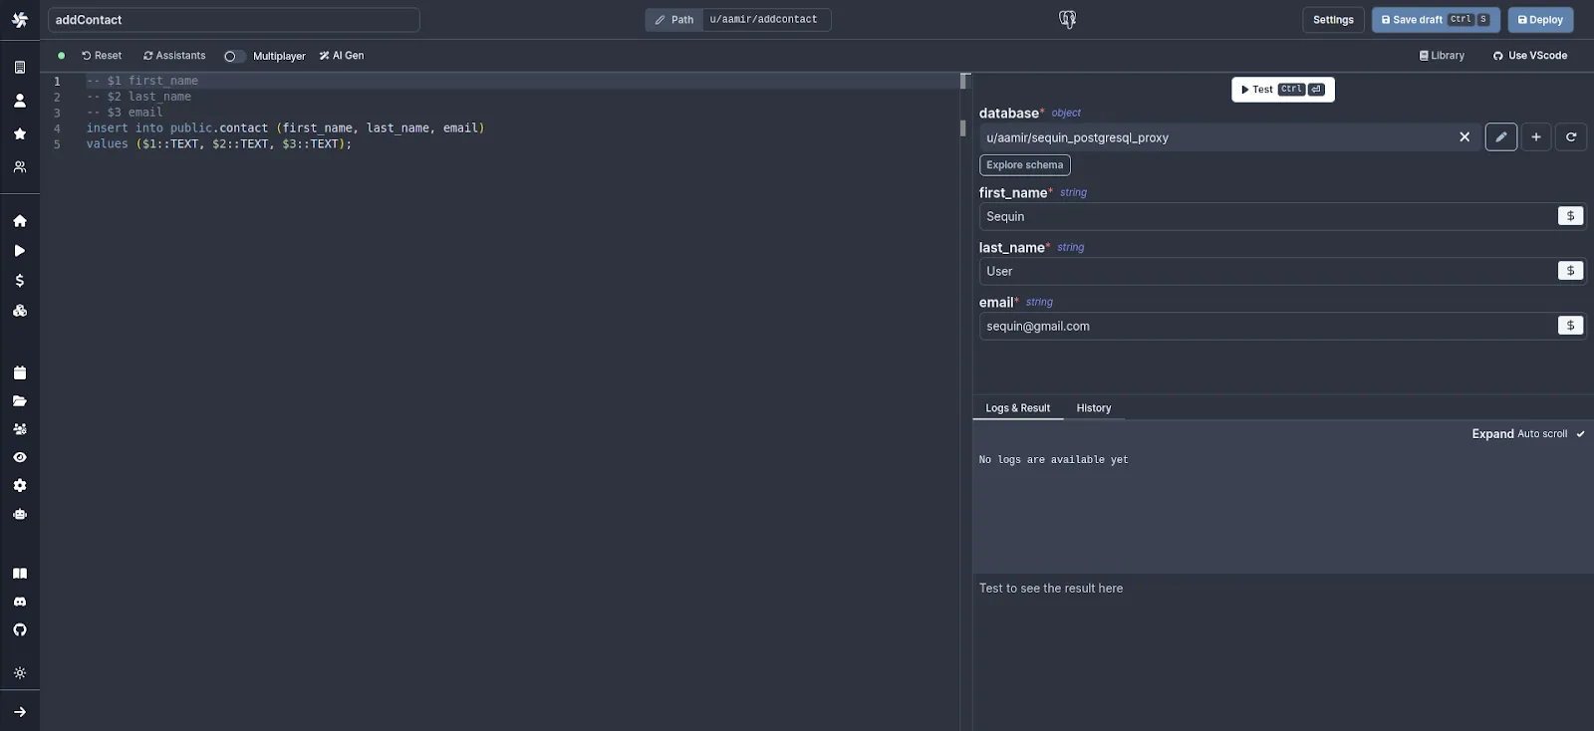Expand the sidebar with the arrow

20,712
